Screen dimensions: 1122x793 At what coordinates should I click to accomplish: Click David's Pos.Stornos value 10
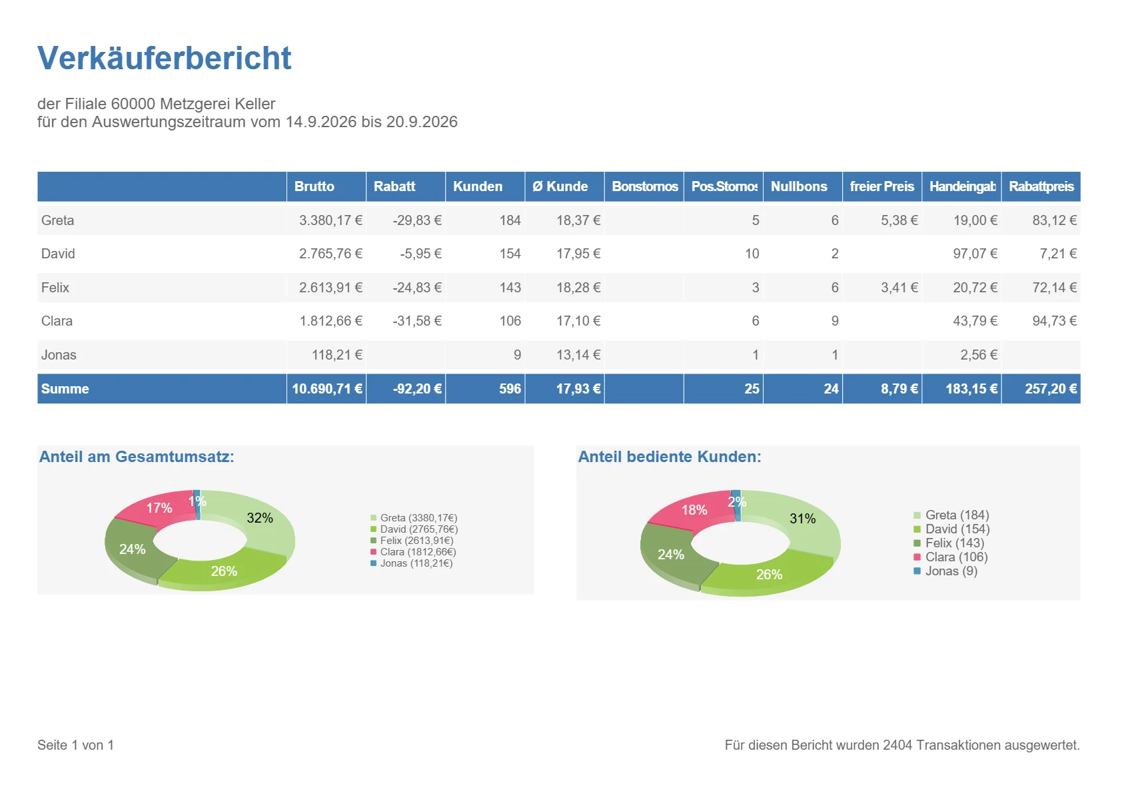click(x=752, y=254)
